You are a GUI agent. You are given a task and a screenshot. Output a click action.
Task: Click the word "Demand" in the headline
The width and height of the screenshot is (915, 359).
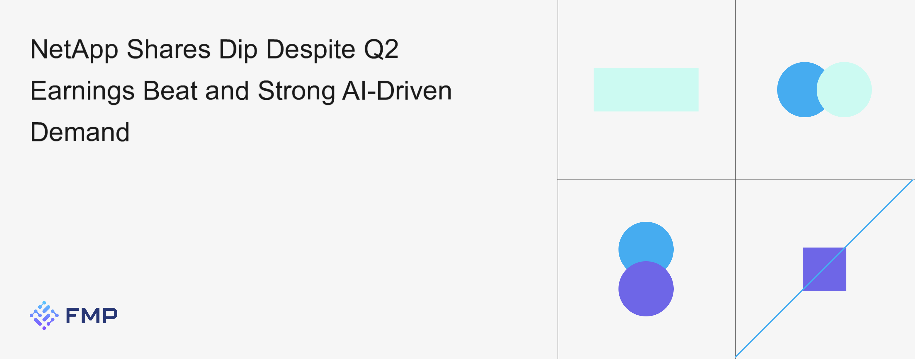80,132
